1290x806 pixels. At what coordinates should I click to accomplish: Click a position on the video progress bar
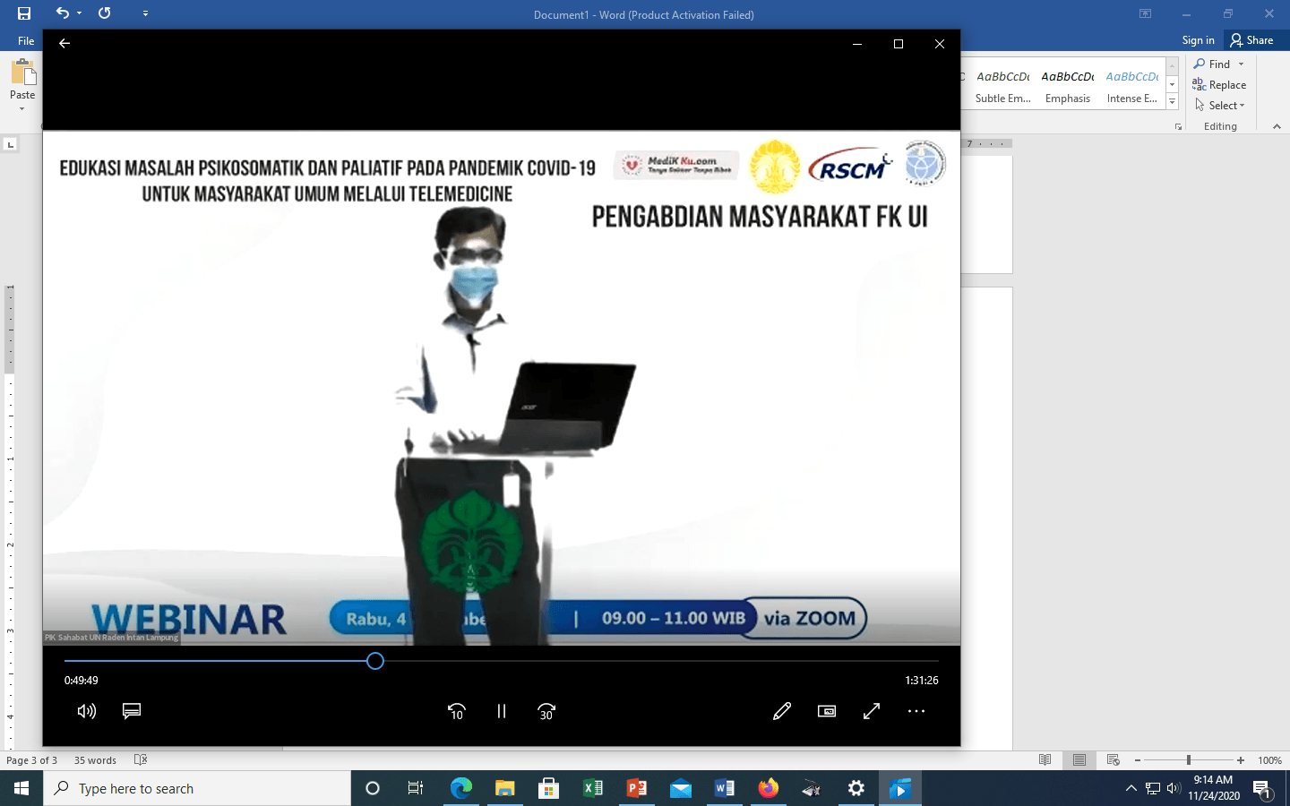click(374, 661)
